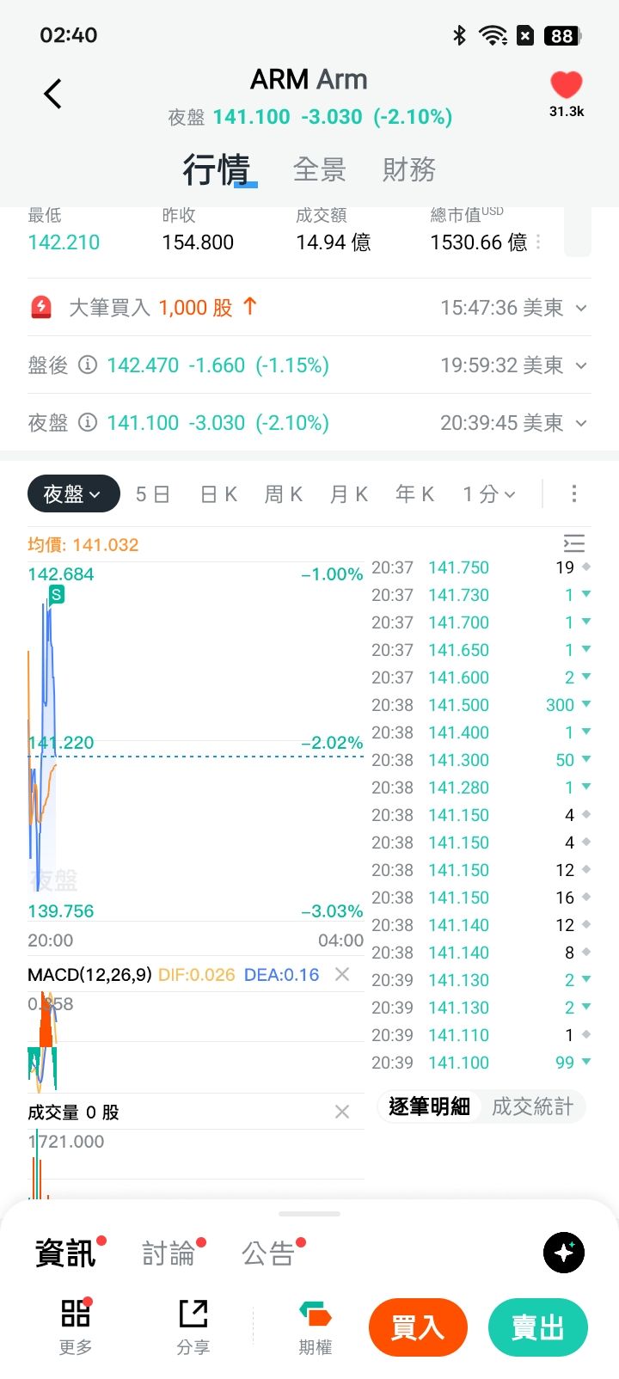
Task: Tap the list settings icon above trades
Action: 573,543
